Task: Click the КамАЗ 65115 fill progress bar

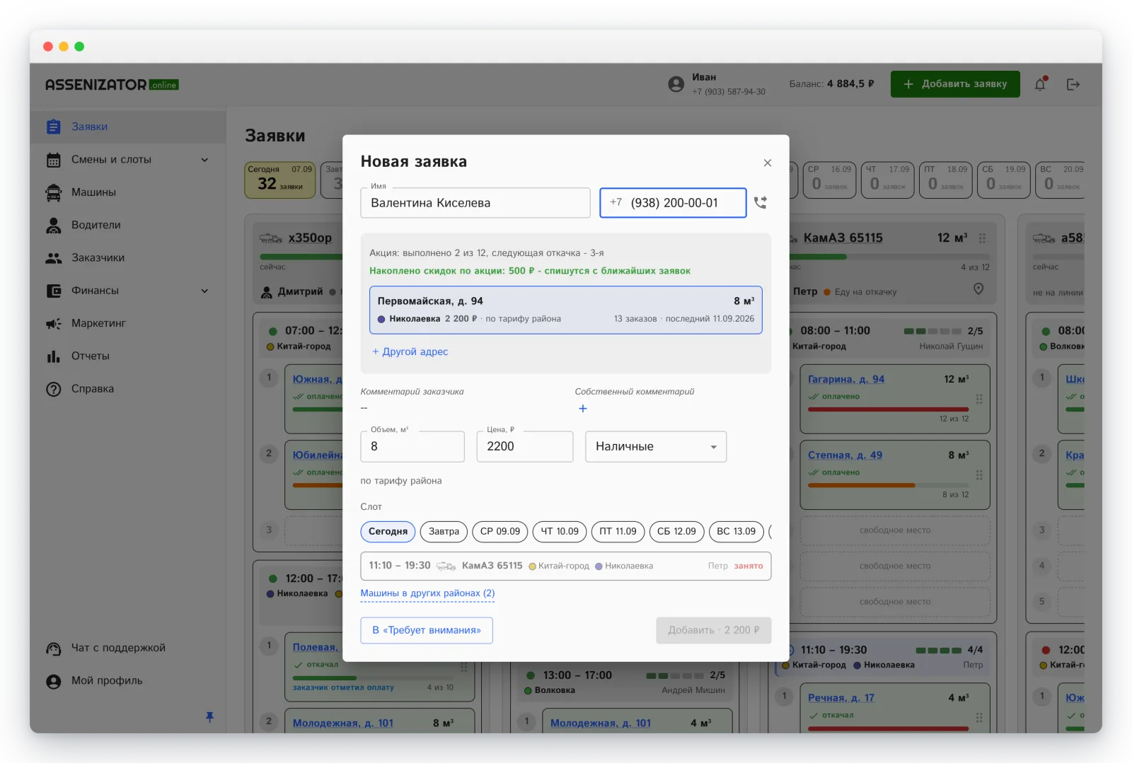Action: click(x=889, y=257)
